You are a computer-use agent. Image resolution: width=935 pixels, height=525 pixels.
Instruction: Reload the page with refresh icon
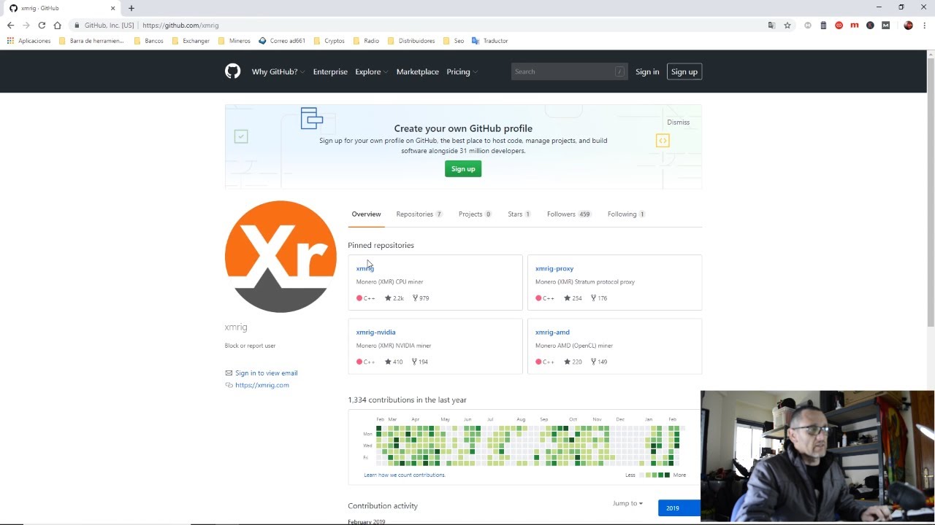tap(42, 25)
